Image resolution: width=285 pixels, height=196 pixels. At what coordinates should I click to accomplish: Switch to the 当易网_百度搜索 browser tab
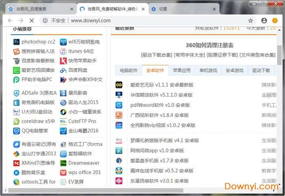[x=40, y=9]
